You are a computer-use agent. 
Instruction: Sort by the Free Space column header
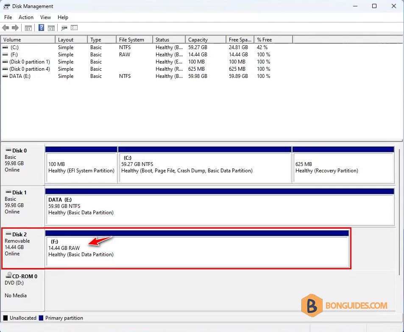point(240,40)
